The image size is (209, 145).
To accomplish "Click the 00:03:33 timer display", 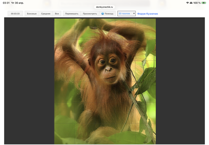I will pos(15,14).
